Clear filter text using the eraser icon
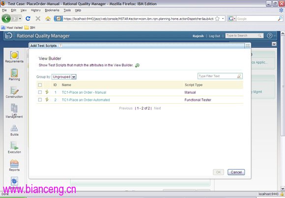Image resolution: width=285 pixels, height=198 pixels. coord(239,76)
